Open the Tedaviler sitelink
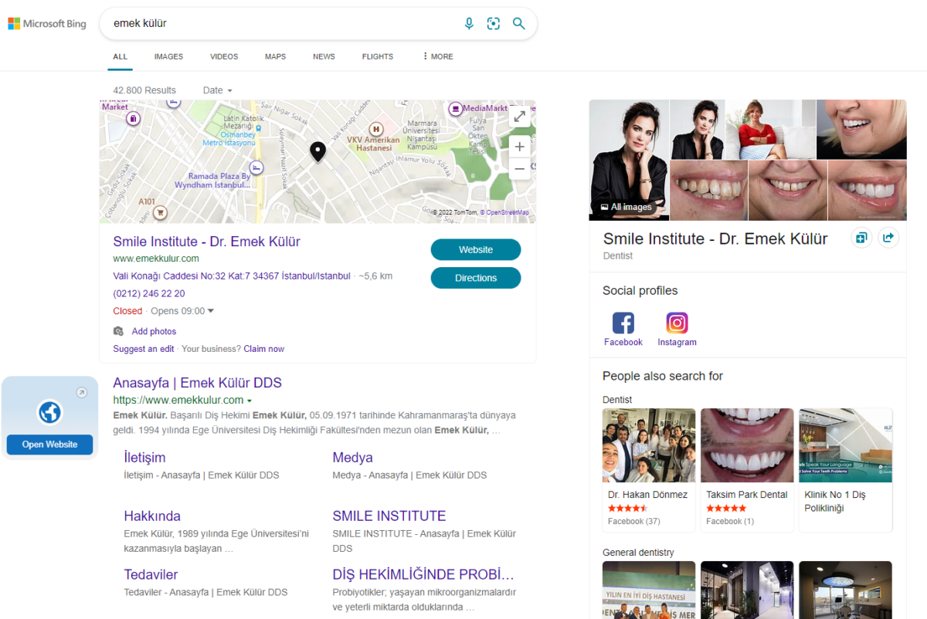 click(x=151, y=575)
